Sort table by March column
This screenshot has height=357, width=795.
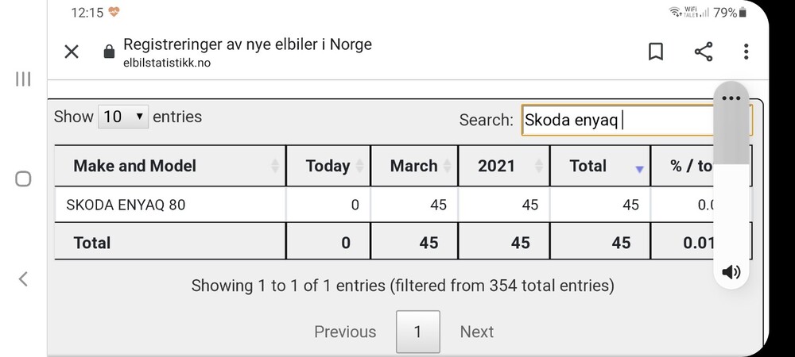414,166
